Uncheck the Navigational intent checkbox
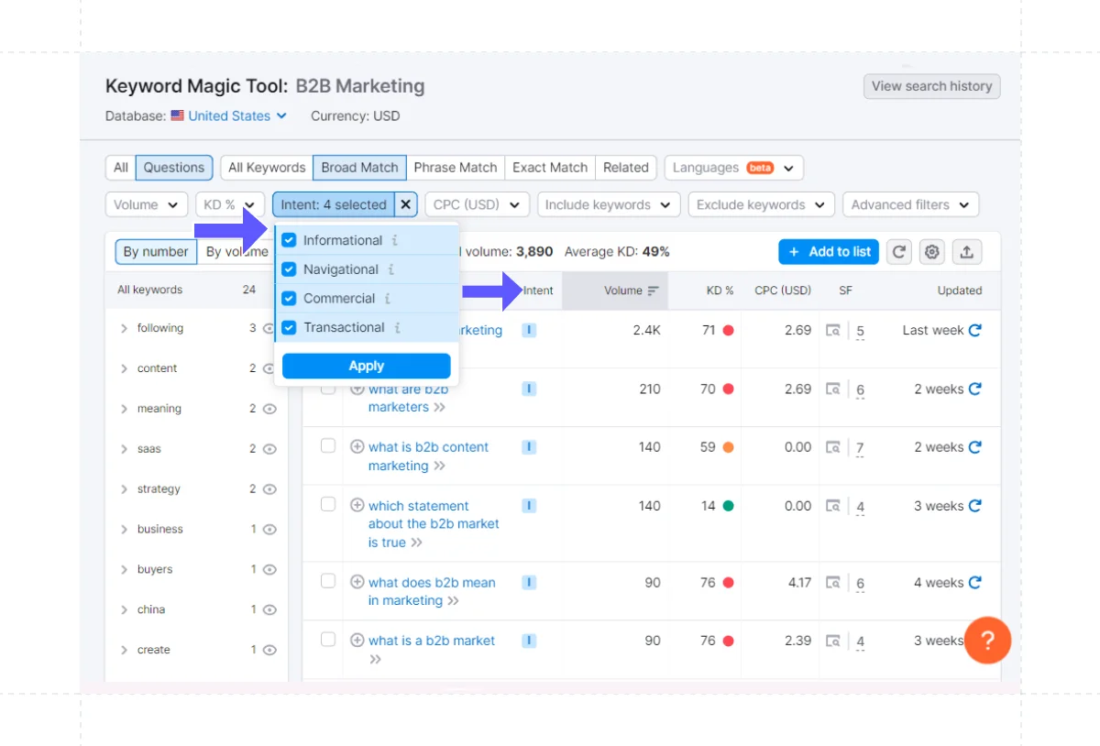The width and height of the screenshot is (1100, 746). [289, 269]
